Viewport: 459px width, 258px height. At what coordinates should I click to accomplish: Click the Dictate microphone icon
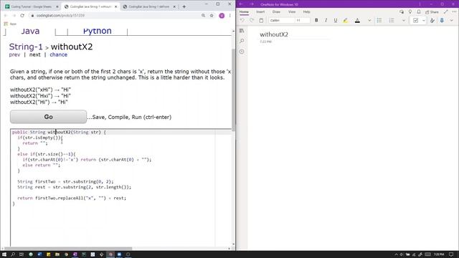click(442, 21)
